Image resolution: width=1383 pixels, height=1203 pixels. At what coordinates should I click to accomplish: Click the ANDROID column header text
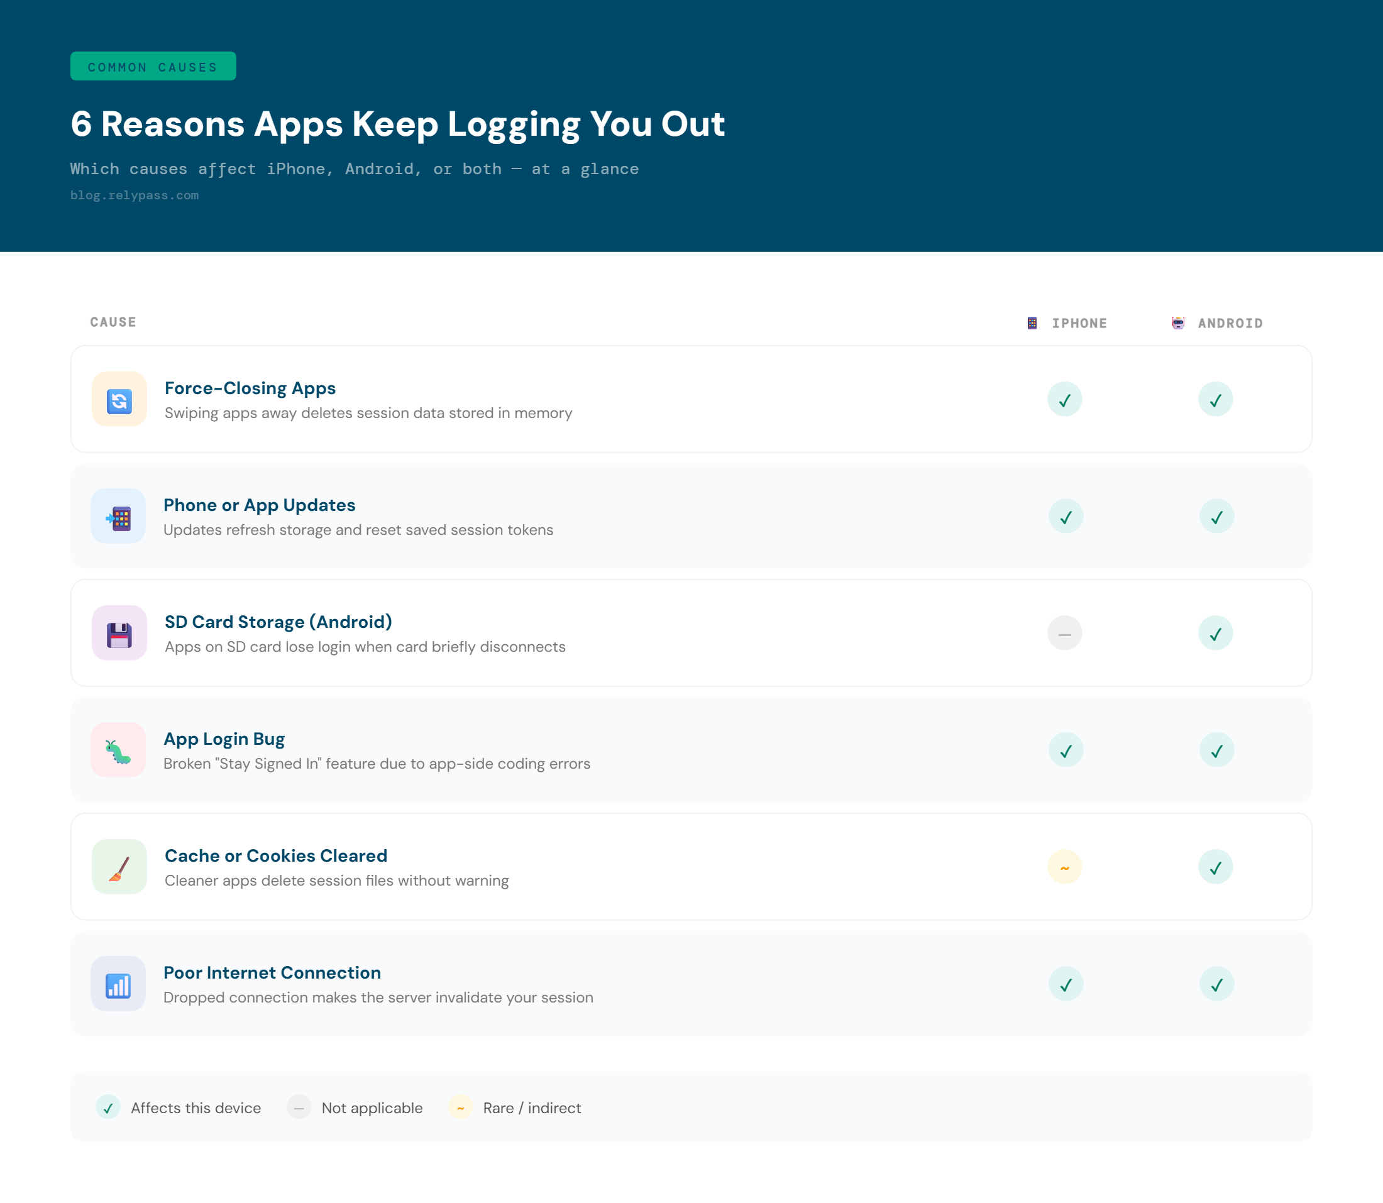(1231, 323)
